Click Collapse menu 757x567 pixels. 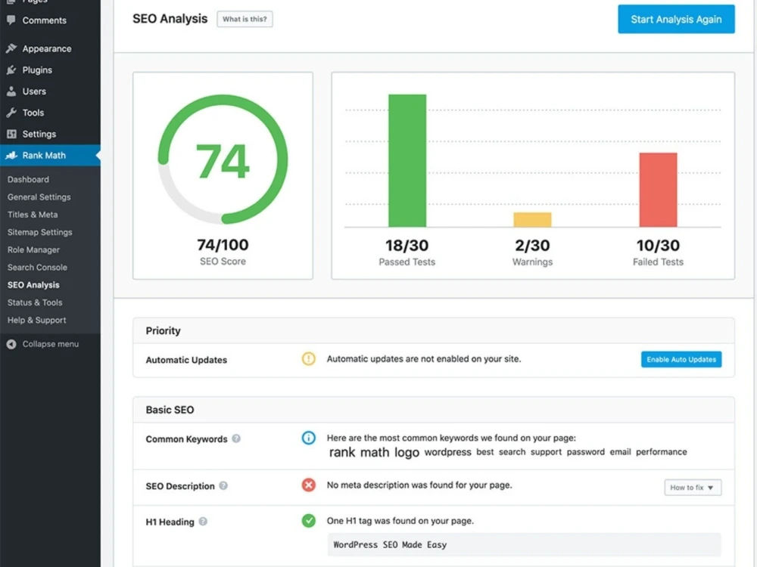click(x=50, y=344)
